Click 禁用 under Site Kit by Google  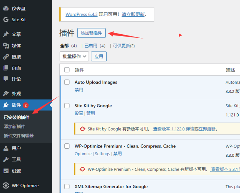(91, 113)
